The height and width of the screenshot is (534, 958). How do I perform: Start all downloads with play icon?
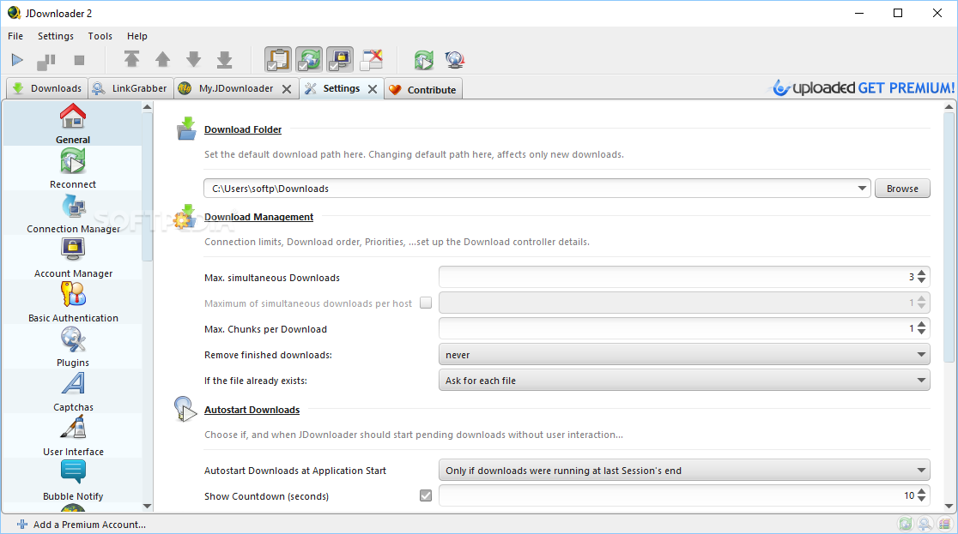click(x=17, y=60)
